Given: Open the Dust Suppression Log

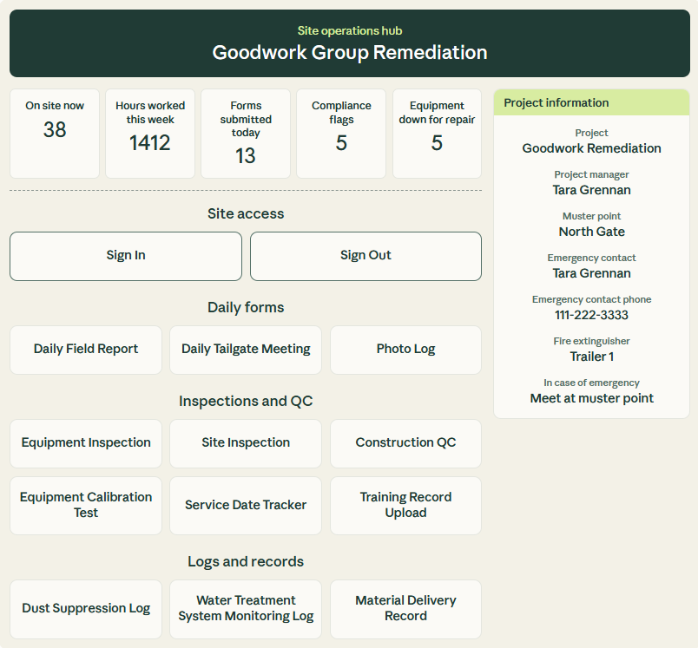Looking at the screenshot, I should pyautogui.click(x=86, y=609).
